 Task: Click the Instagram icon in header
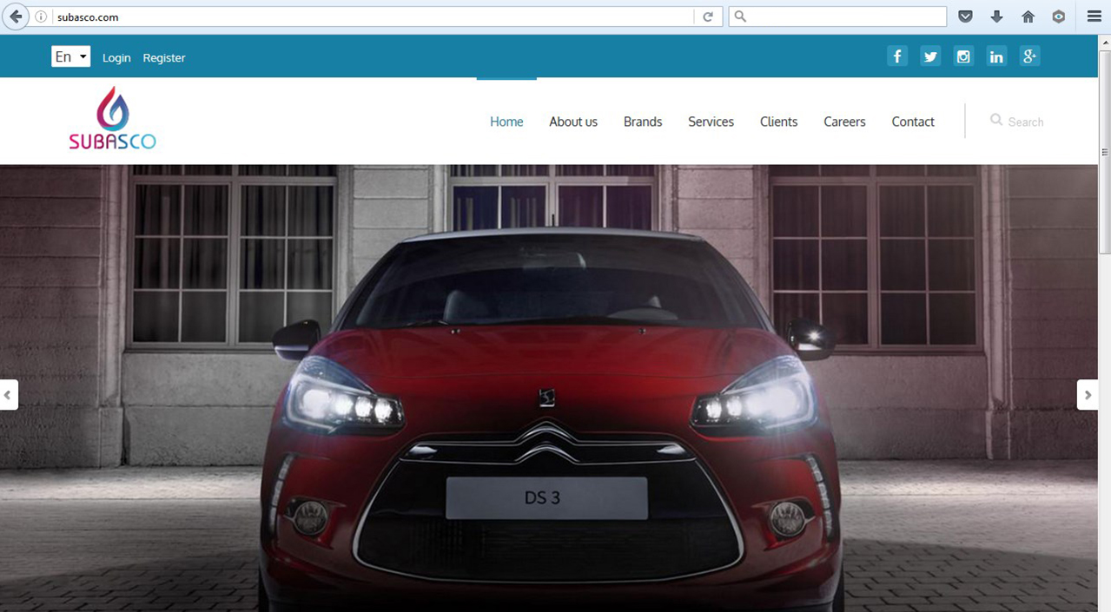[x=963, y=56]
